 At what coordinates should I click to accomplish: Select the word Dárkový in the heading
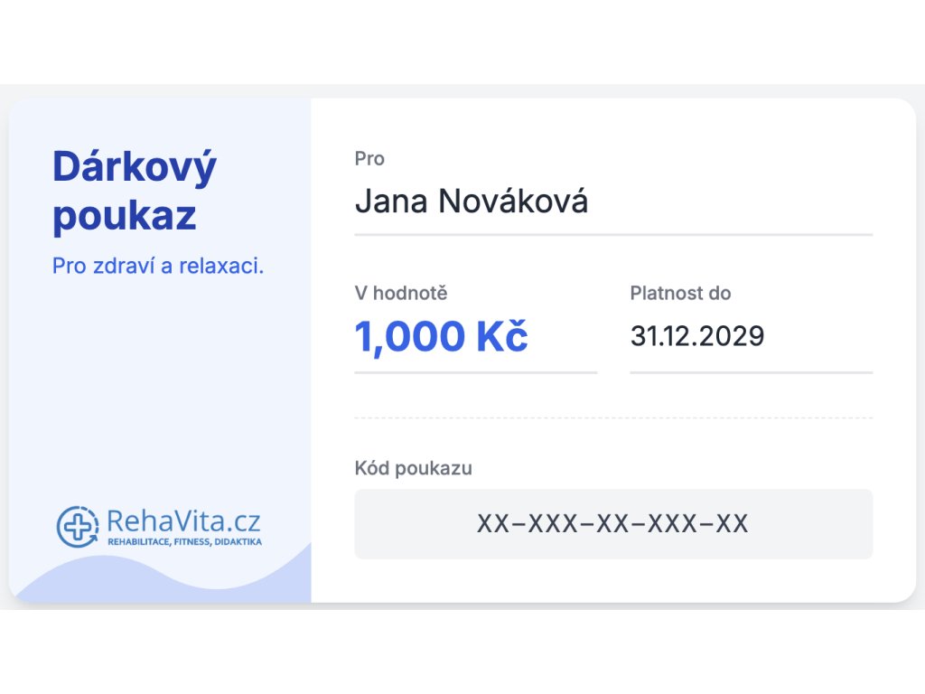click(135, 167)
